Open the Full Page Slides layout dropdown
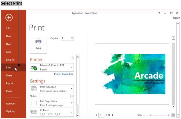 [52, 103]
